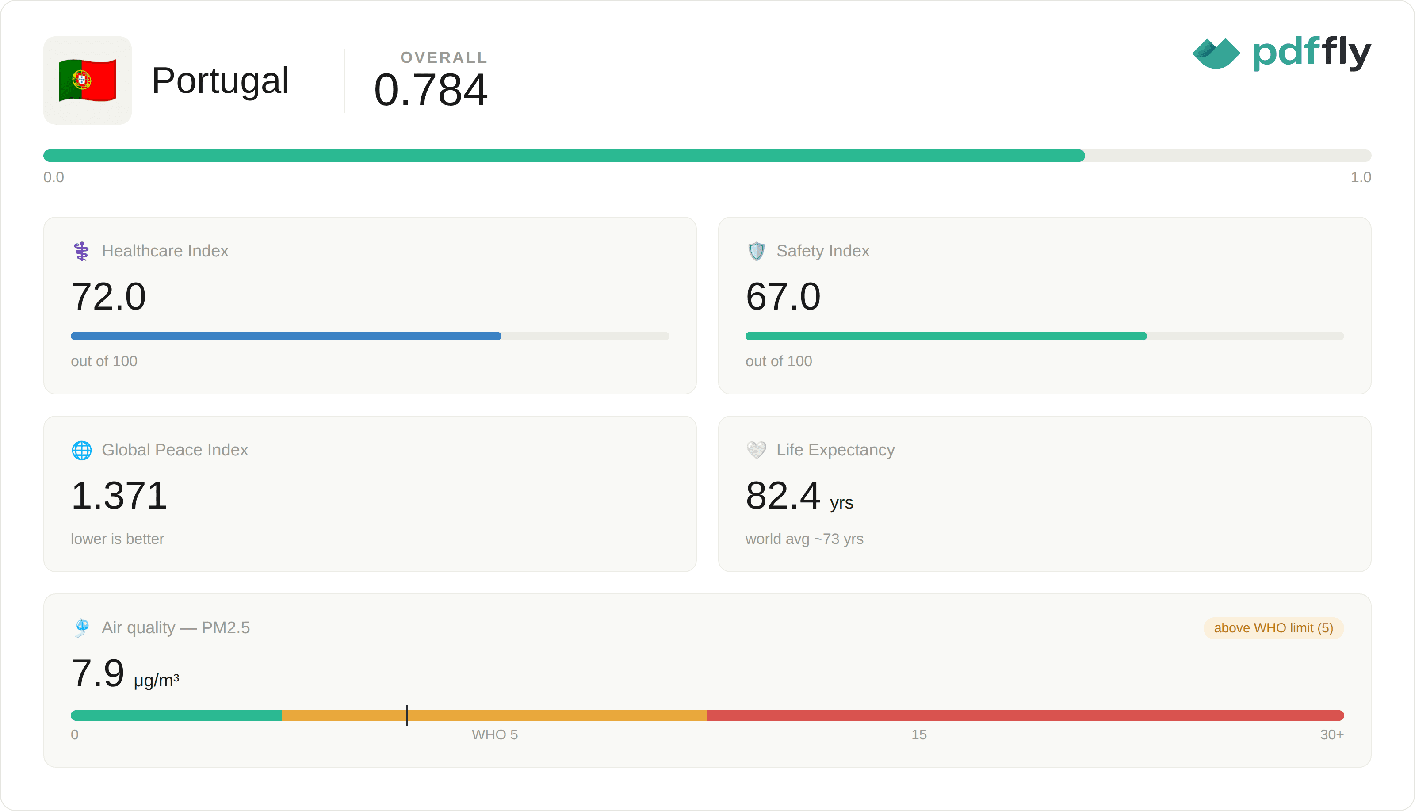This screenshot has width=1415, height=811.
Task: Select the 'above WHO limit (5)' badge
Action: 1273,628
